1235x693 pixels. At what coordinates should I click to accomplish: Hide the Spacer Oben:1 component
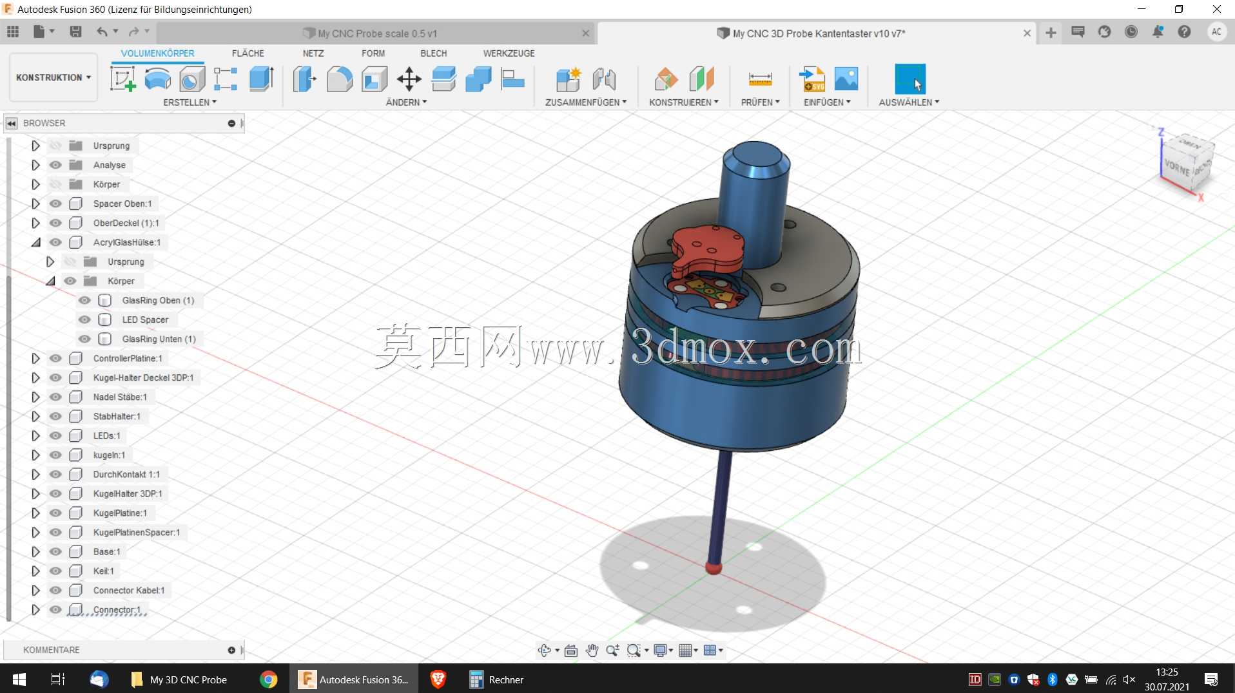point(56,204)
